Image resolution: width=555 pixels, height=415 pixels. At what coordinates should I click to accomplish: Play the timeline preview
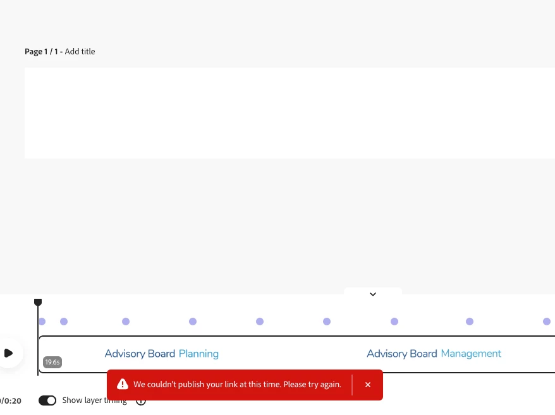click(x=8, y=352)
